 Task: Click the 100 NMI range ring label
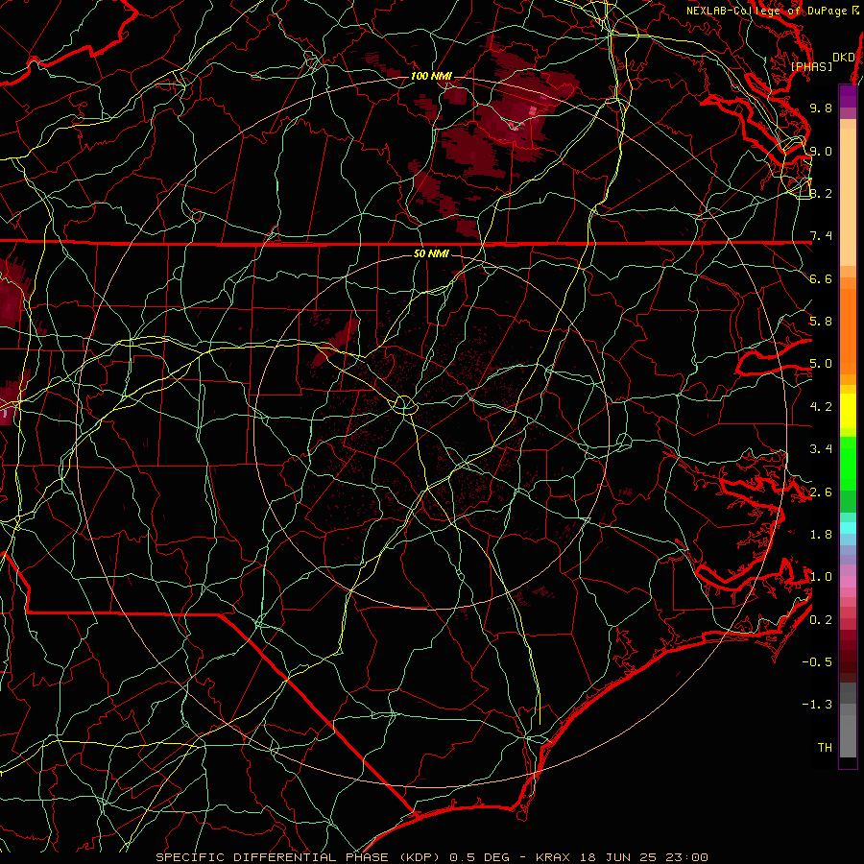point(431,76)
